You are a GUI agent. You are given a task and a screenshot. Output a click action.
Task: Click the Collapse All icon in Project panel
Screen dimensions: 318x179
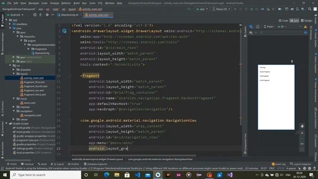[x=40, y=15]
